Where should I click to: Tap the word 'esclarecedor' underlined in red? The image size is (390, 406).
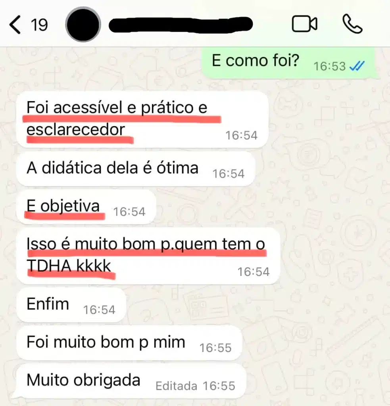point(76,129)
